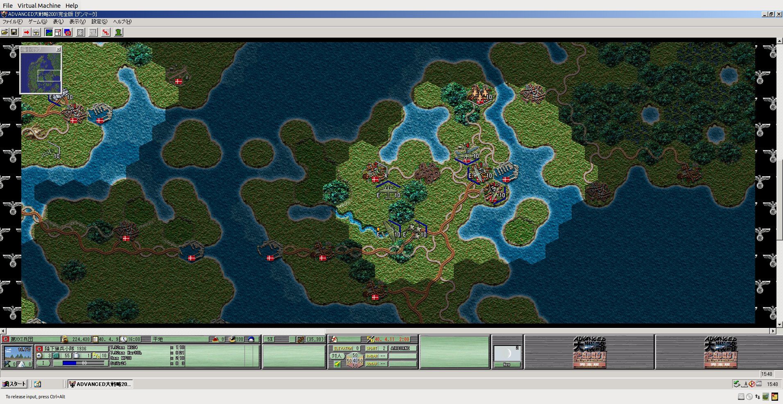The image size is (783, 404).
Task: Open the ヘルプ(H) menu
Action: [x=122, y=22]
